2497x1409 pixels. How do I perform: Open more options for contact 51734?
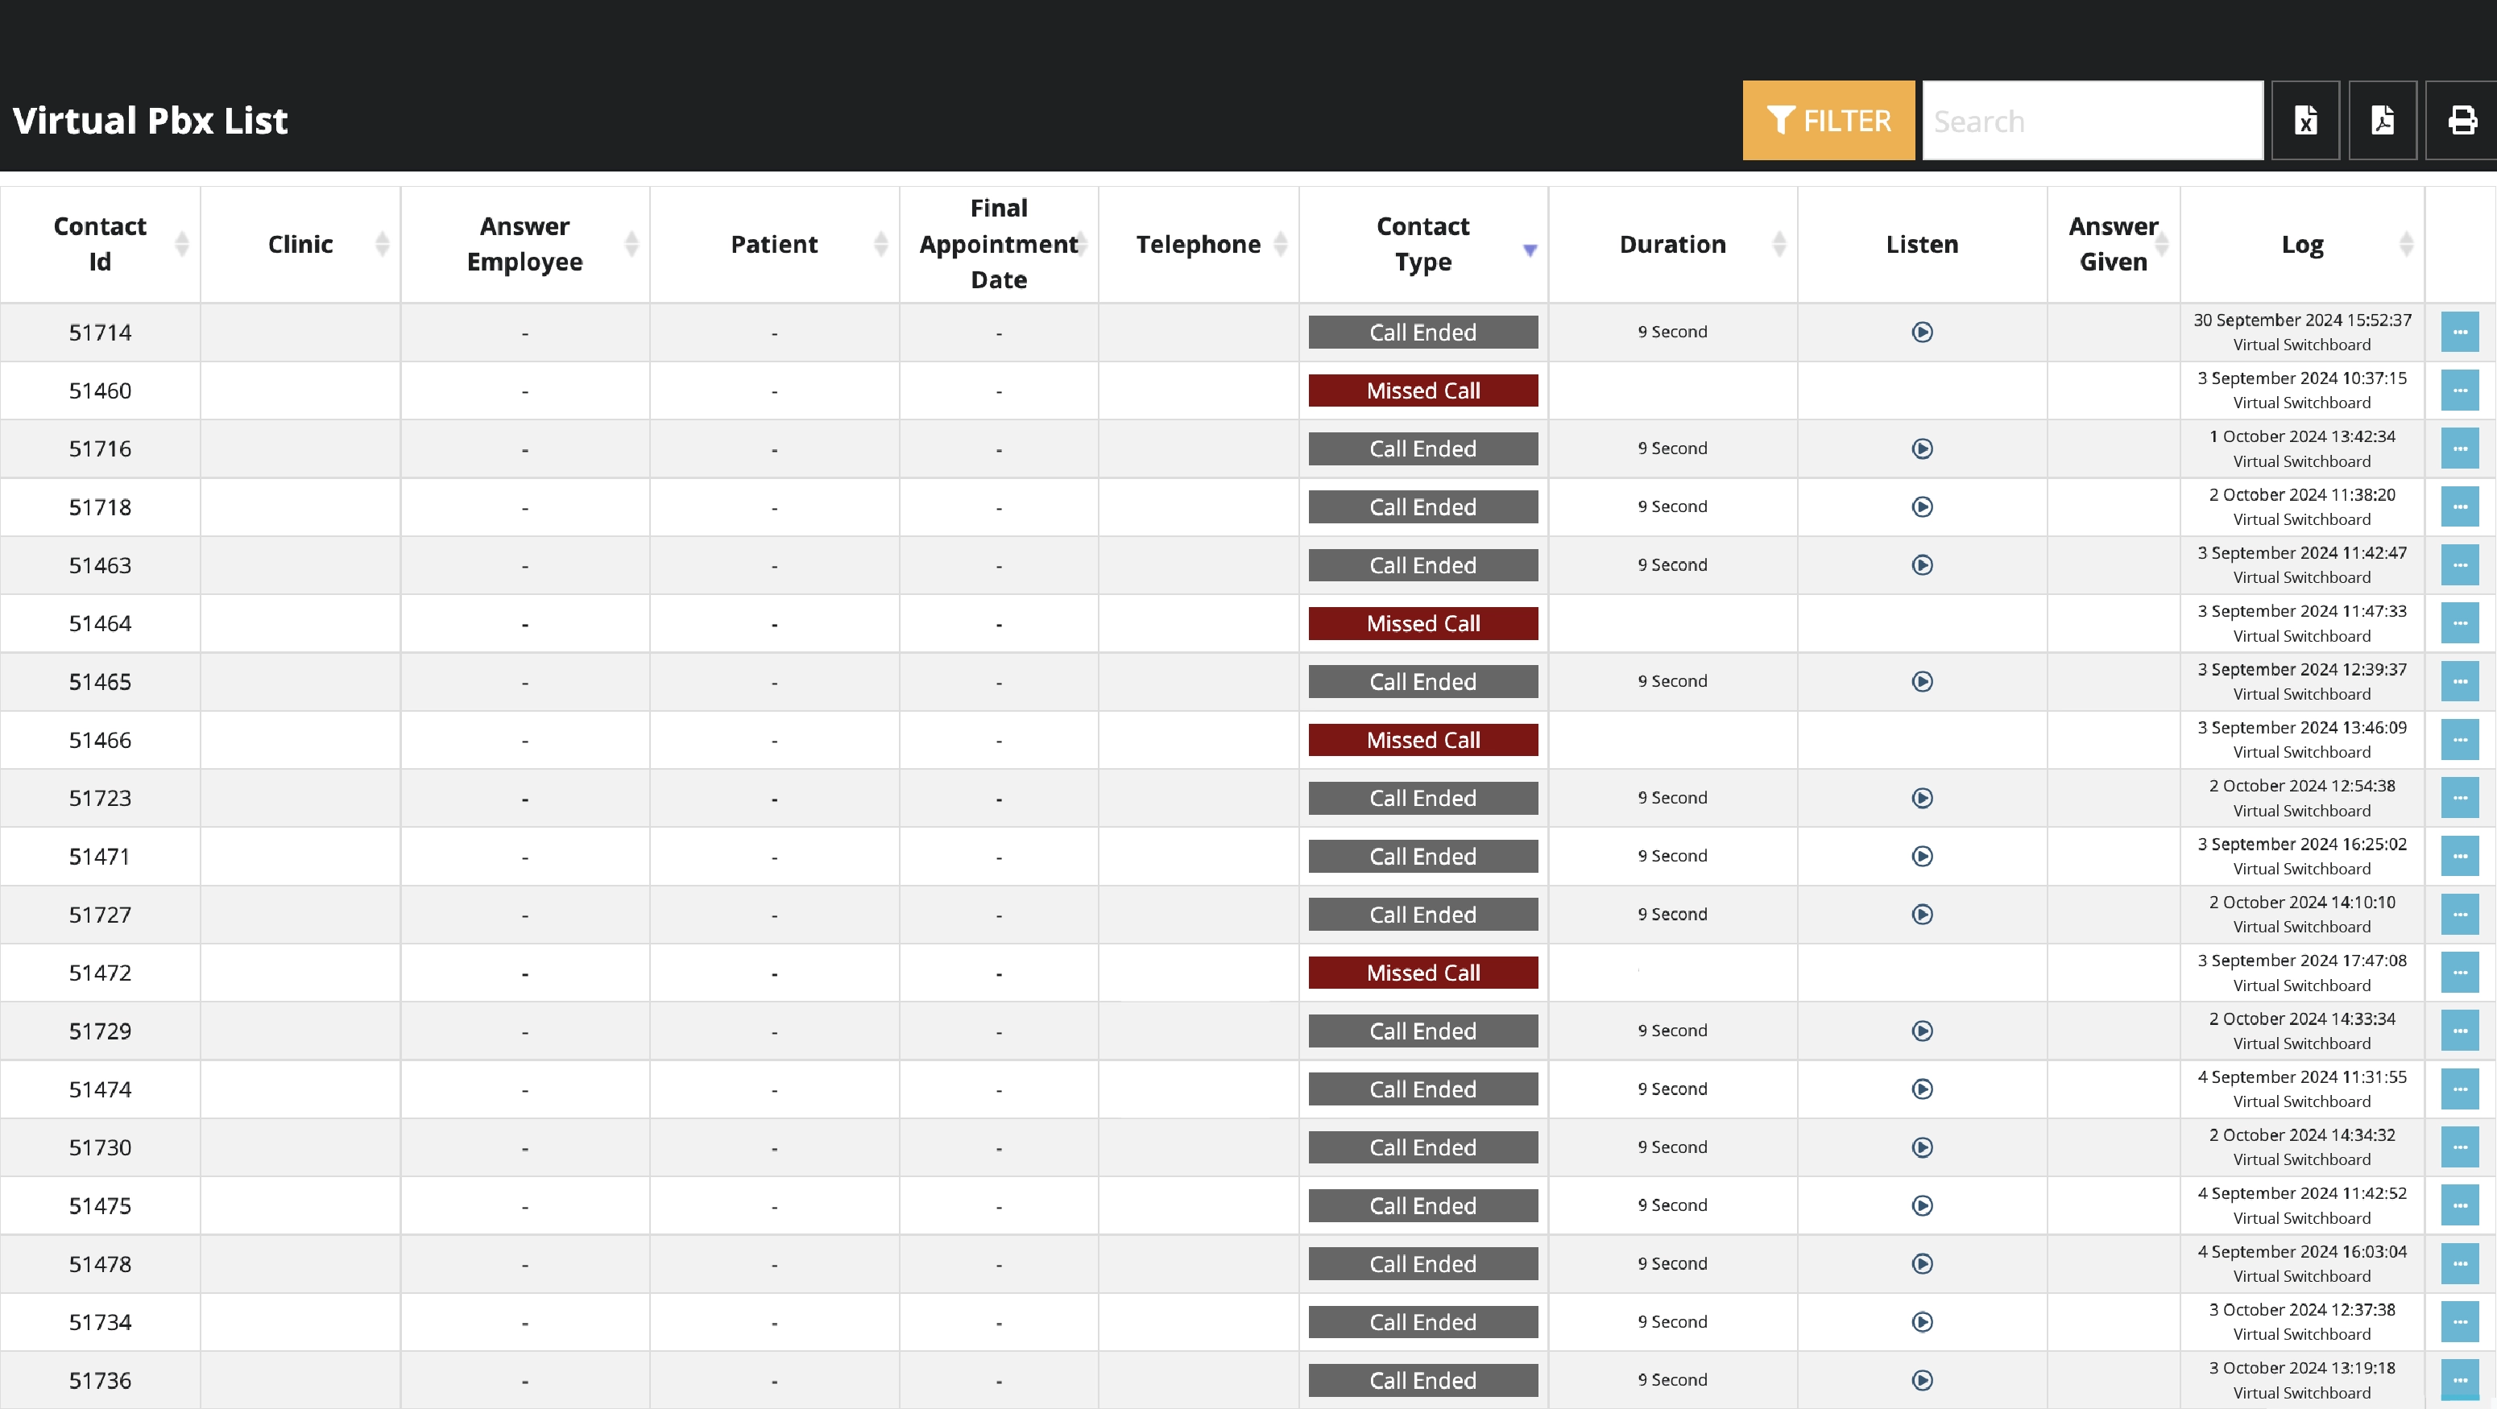pyautogui.click(x=2459, y=1322)
